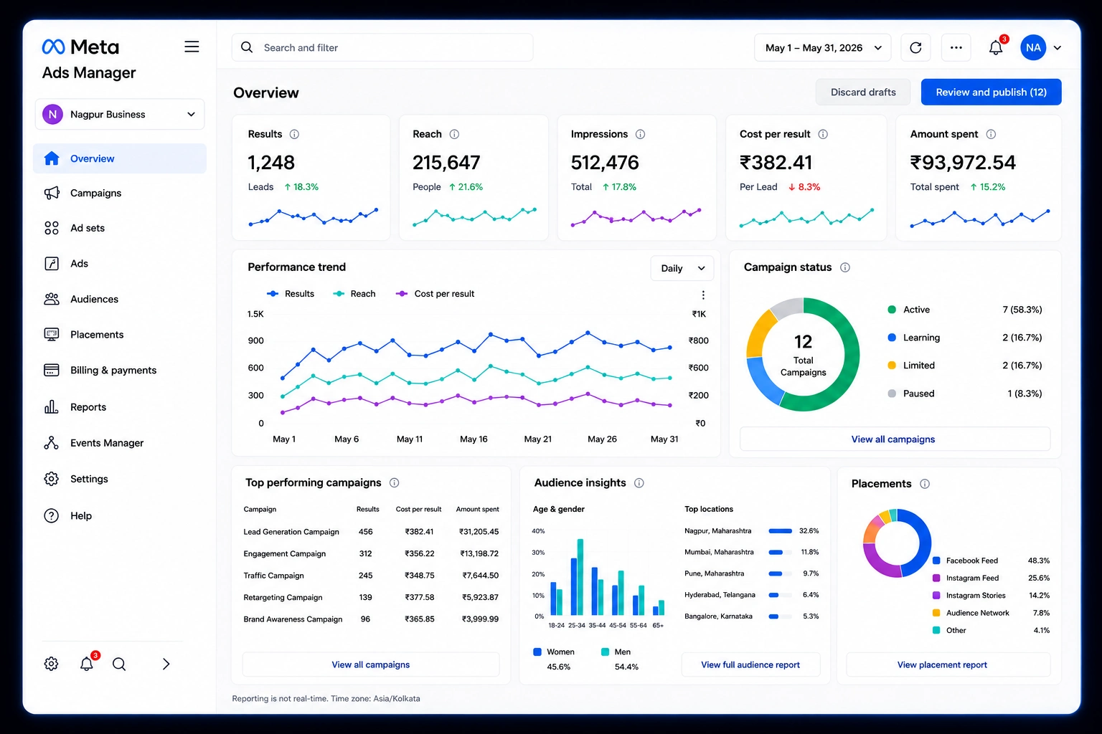Toggle Results series in chart legend
The height and width of the screenshot is (734, 1102).
(291, 294)
